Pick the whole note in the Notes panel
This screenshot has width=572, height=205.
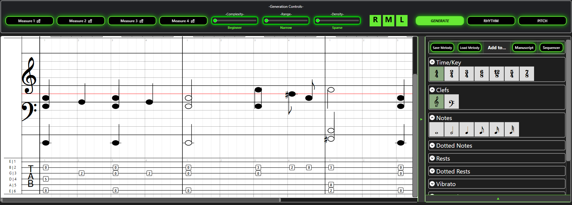coord(437,129)
